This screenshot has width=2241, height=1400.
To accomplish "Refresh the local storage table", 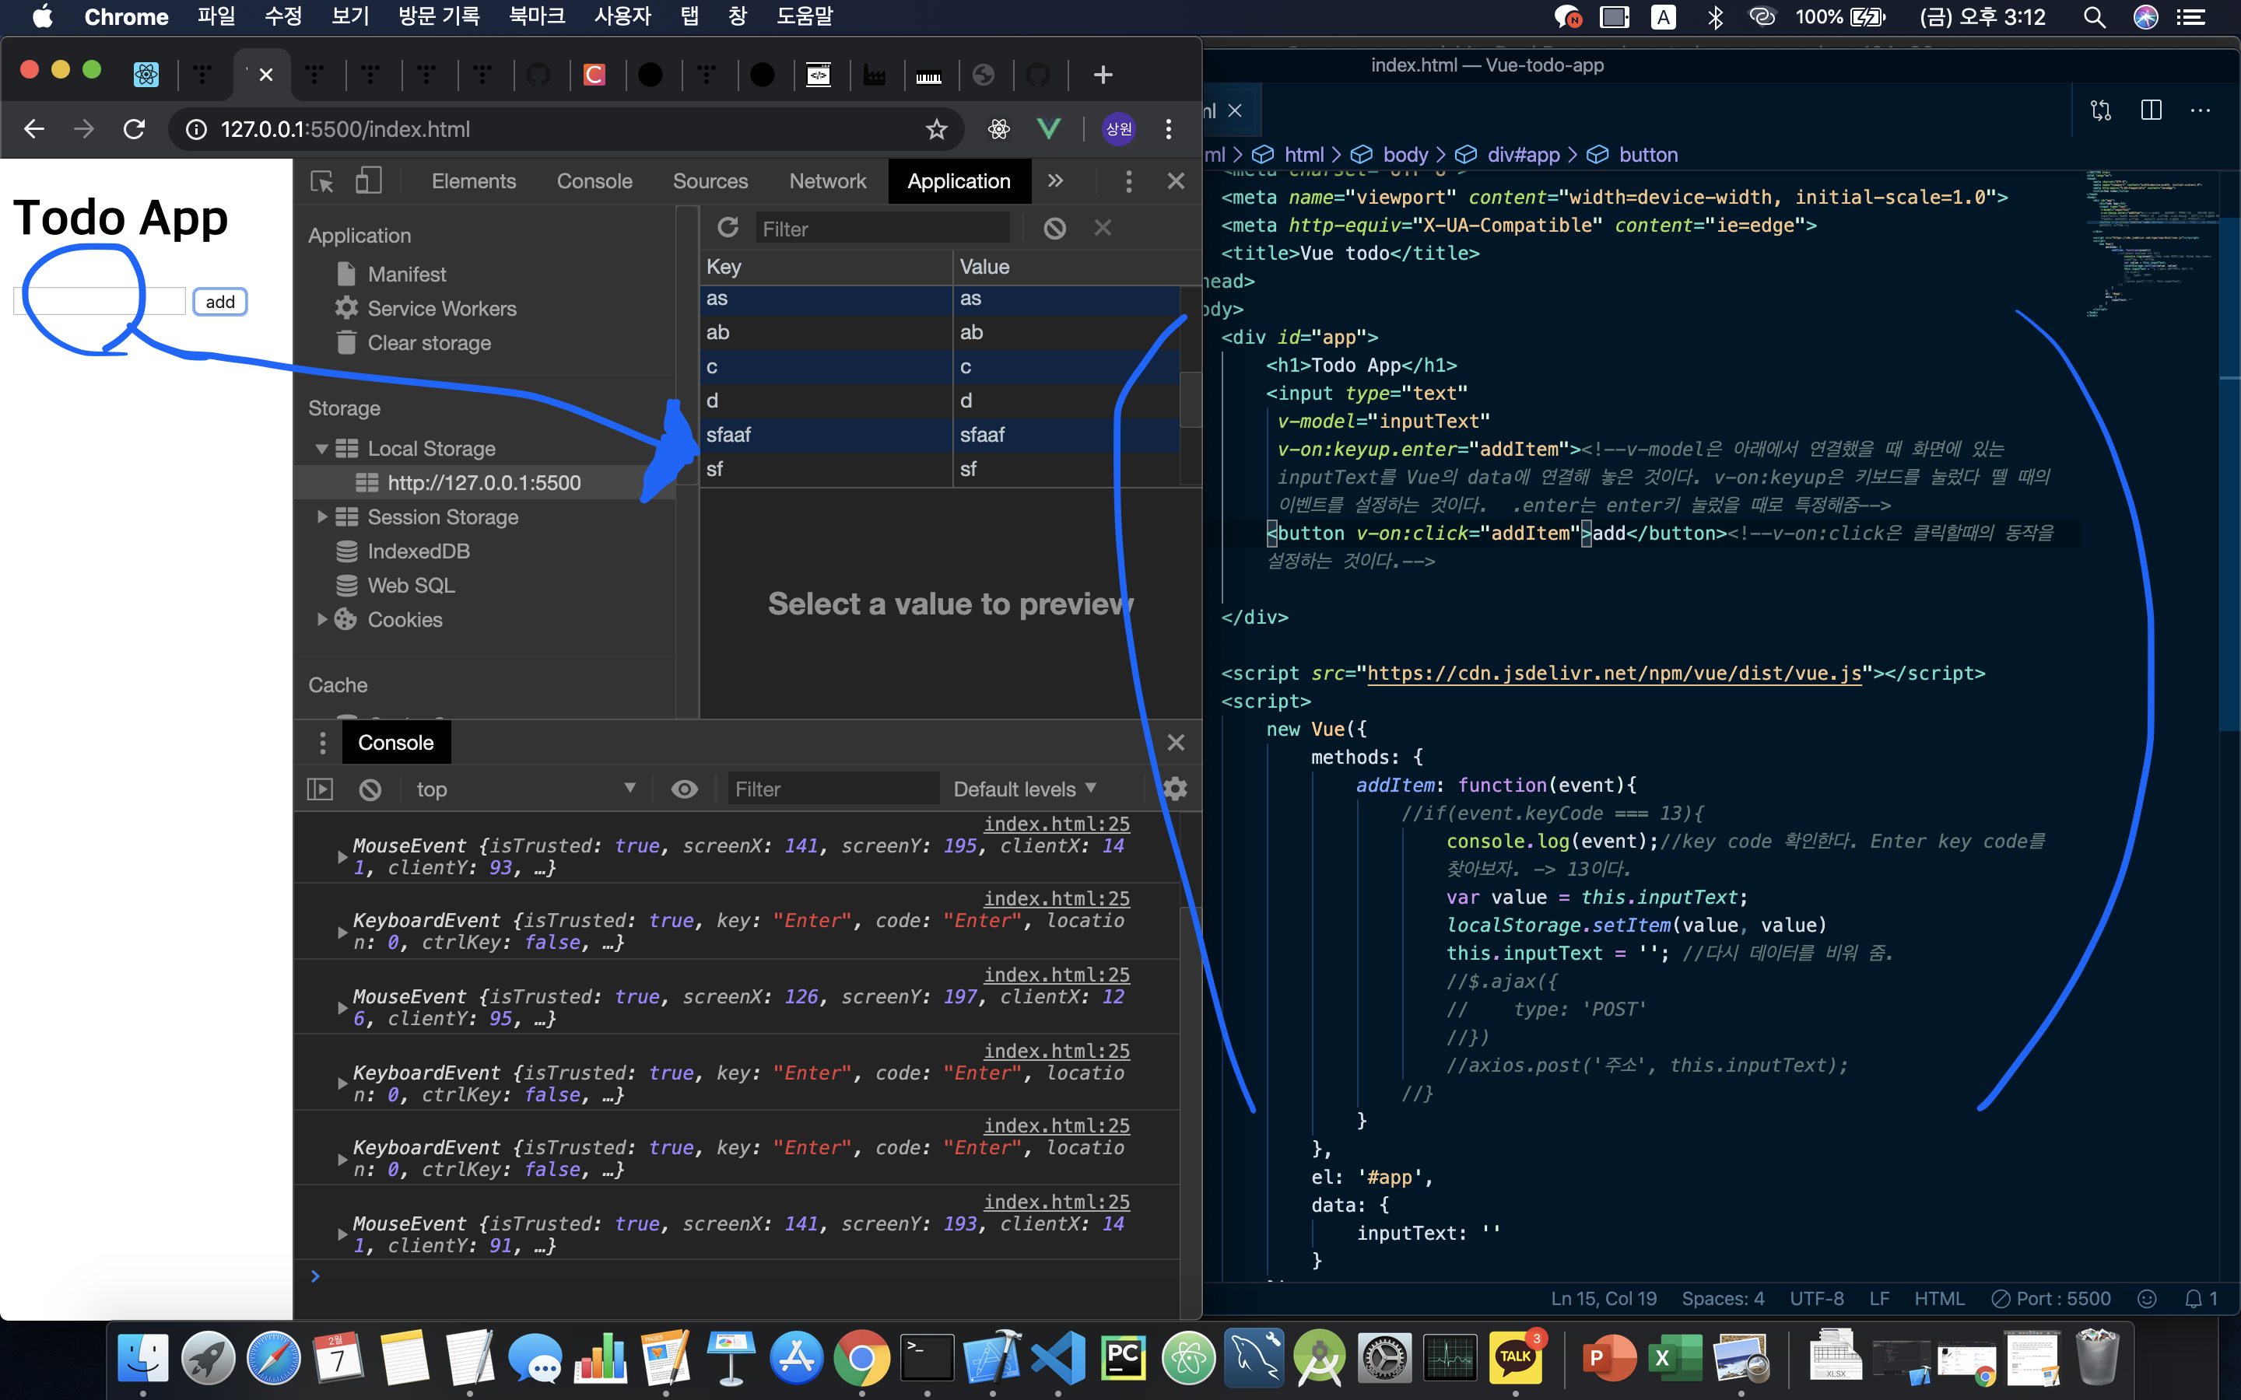I will point(728,228).
